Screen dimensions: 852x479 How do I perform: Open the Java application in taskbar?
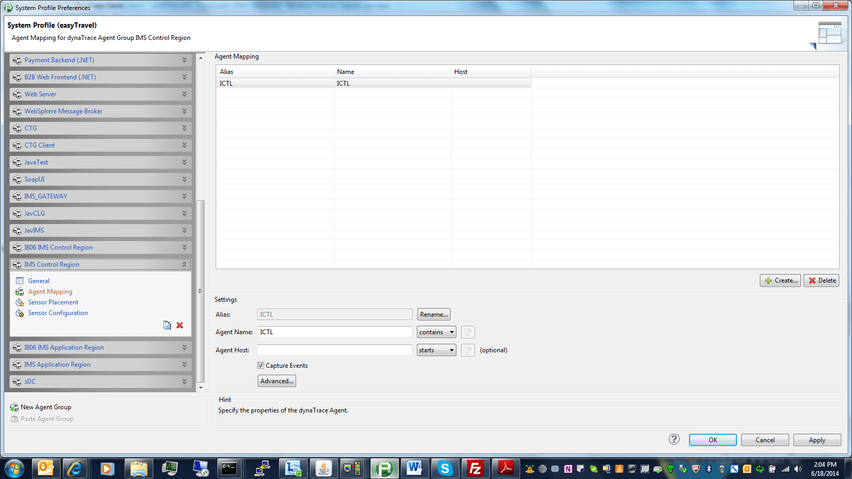point(323,468)
